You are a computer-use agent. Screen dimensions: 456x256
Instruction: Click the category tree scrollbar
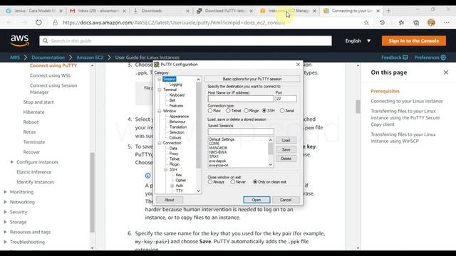[x=198, y=125]
